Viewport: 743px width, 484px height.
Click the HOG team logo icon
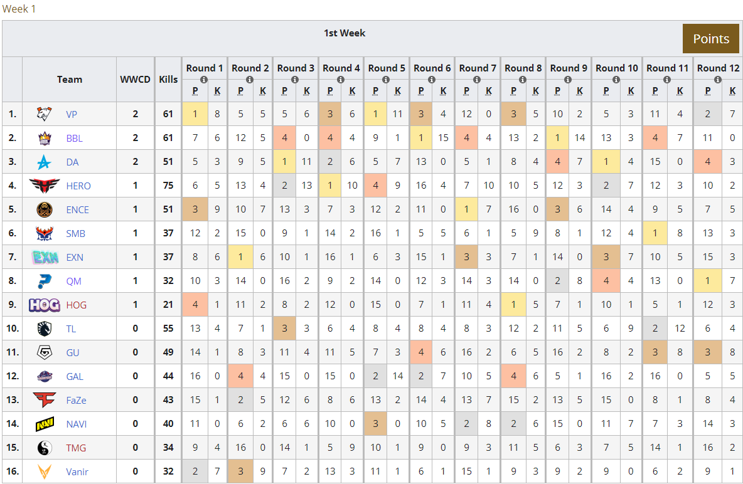[45, 305]
